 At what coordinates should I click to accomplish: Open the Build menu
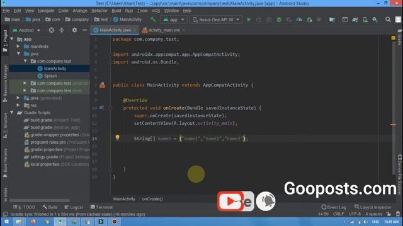[116, 11]
